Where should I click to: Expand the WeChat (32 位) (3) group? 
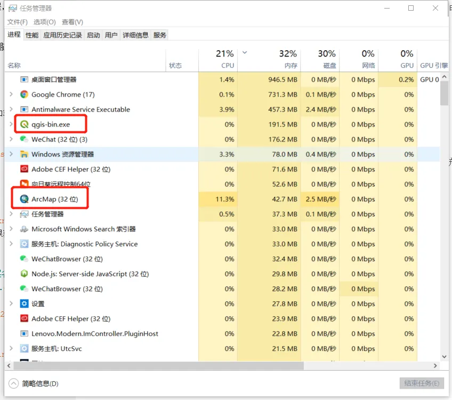(11, 139)
